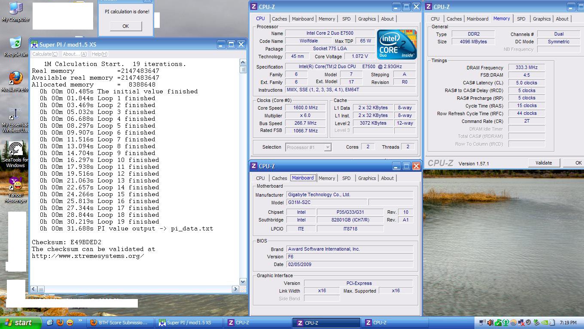Select About tab in processor CPU-Z window
584x329 pixels.
pyautogui.click(x=387, y=19)
